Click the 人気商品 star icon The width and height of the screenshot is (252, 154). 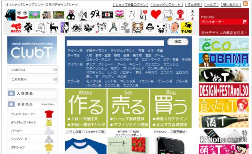coord(11,93)
